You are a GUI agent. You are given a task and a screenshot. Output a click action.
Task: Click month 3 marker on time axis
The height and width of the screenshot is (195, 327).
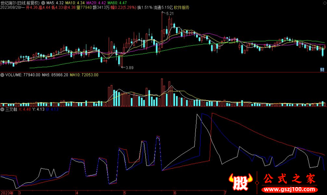20,193
